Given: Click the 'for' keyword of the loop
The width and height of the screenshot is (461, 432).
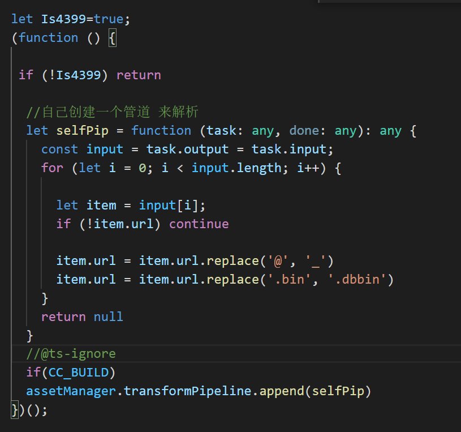Looking at the screenshot, I should (x=53, y=168).
